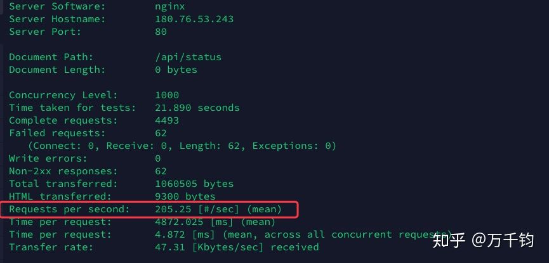
Task: Click the Document Length 0 bytes value
Action: click(176, 70)
